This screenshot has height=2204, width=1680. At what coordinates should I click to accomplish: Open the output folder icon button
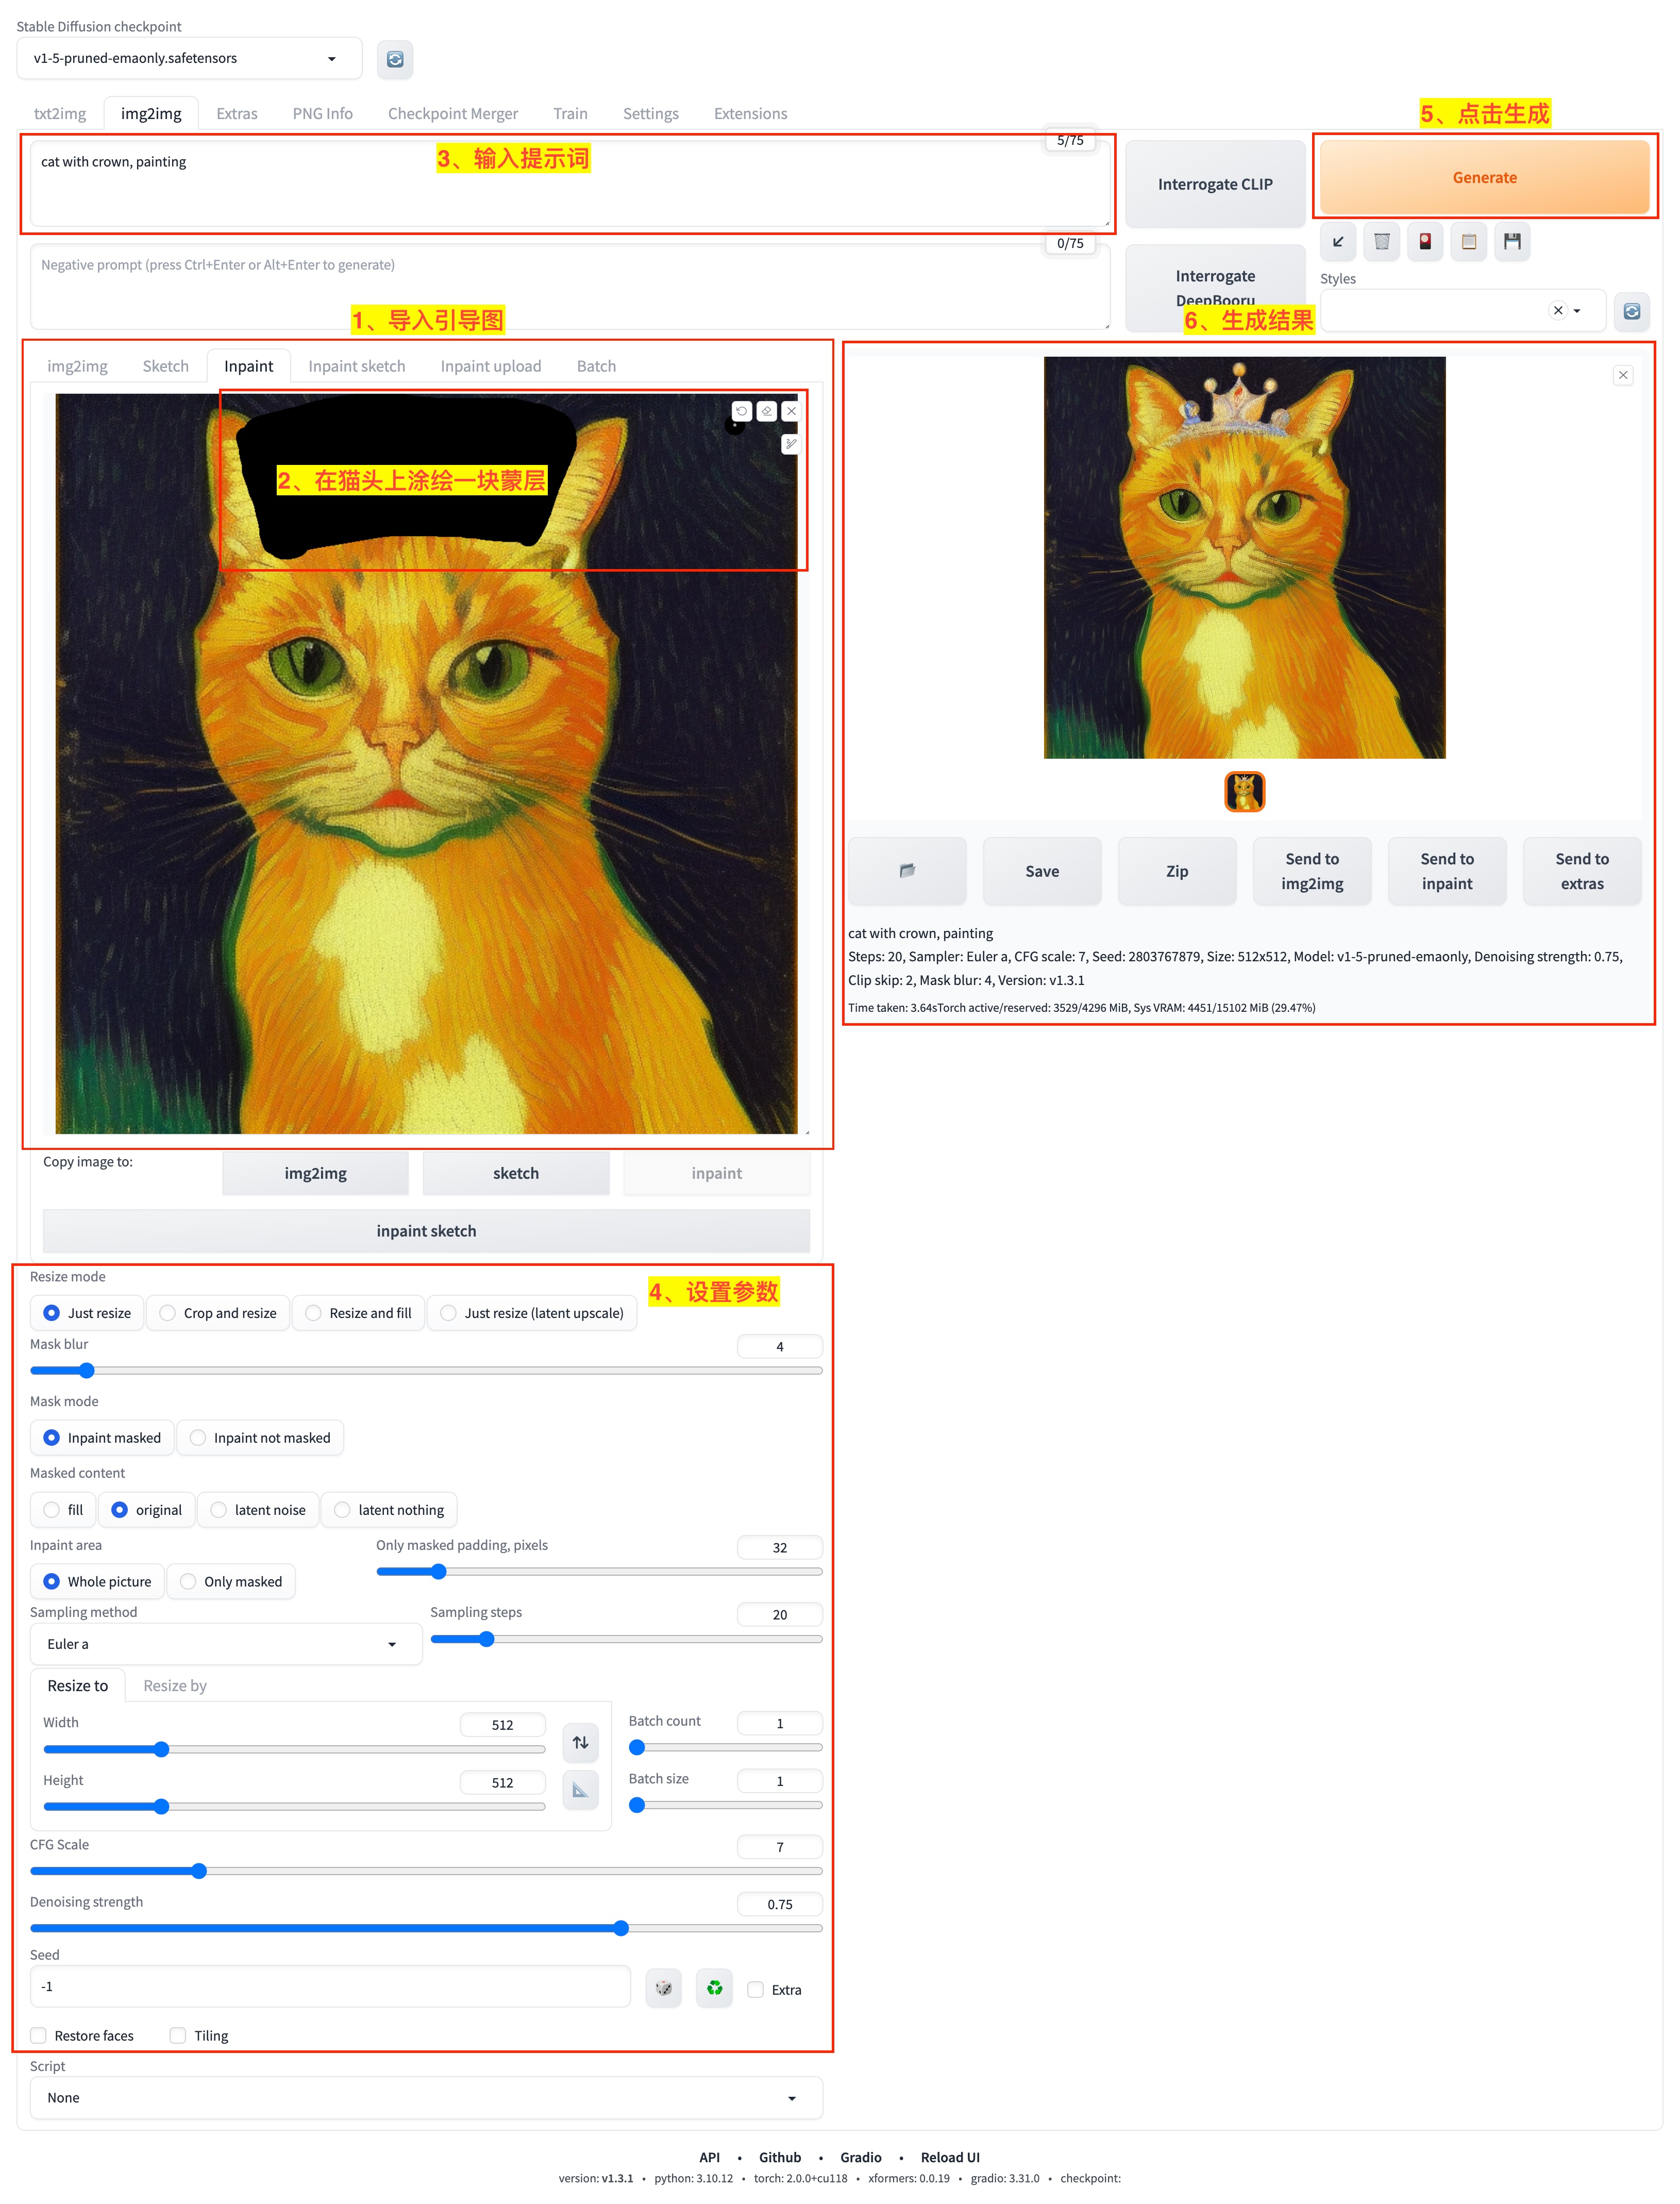907,870
